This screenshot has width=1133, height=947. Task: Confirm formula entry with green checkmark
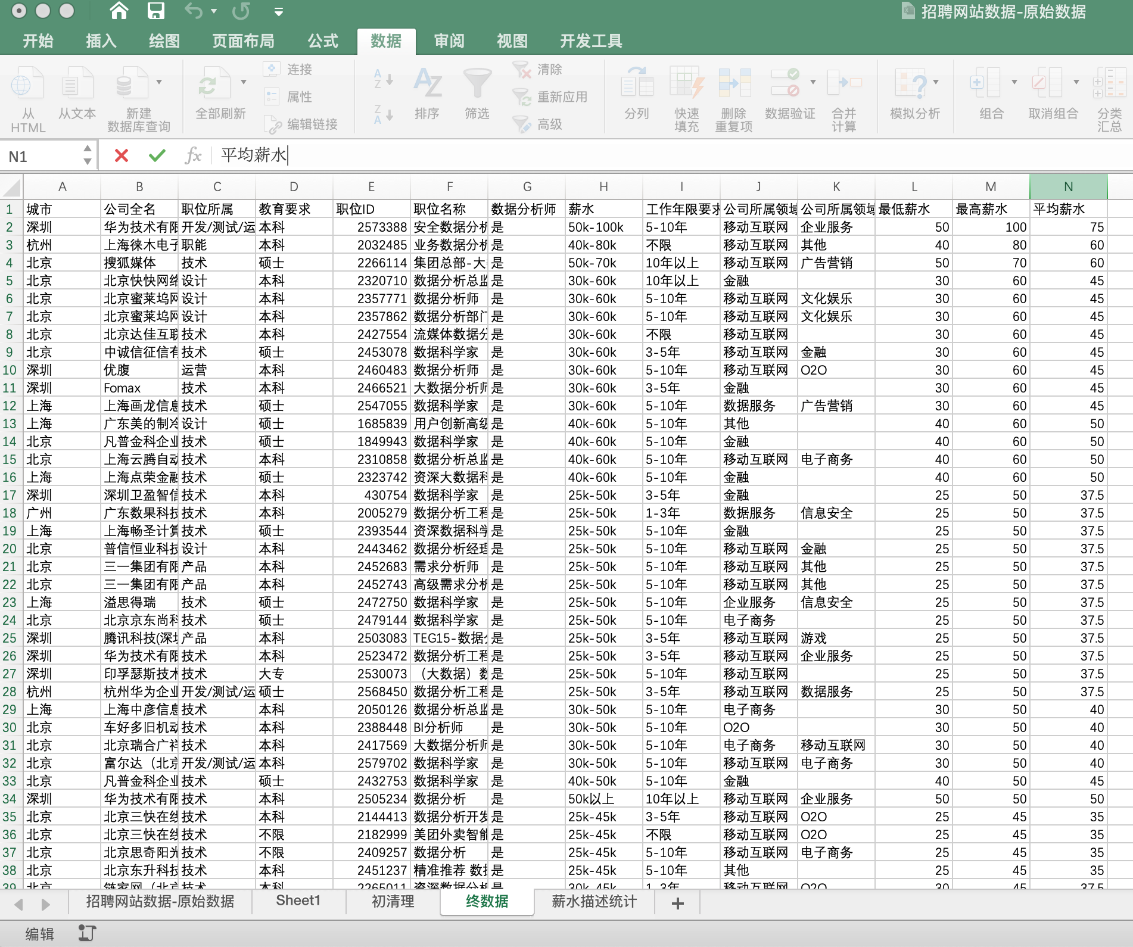click(x=157, y=156)
